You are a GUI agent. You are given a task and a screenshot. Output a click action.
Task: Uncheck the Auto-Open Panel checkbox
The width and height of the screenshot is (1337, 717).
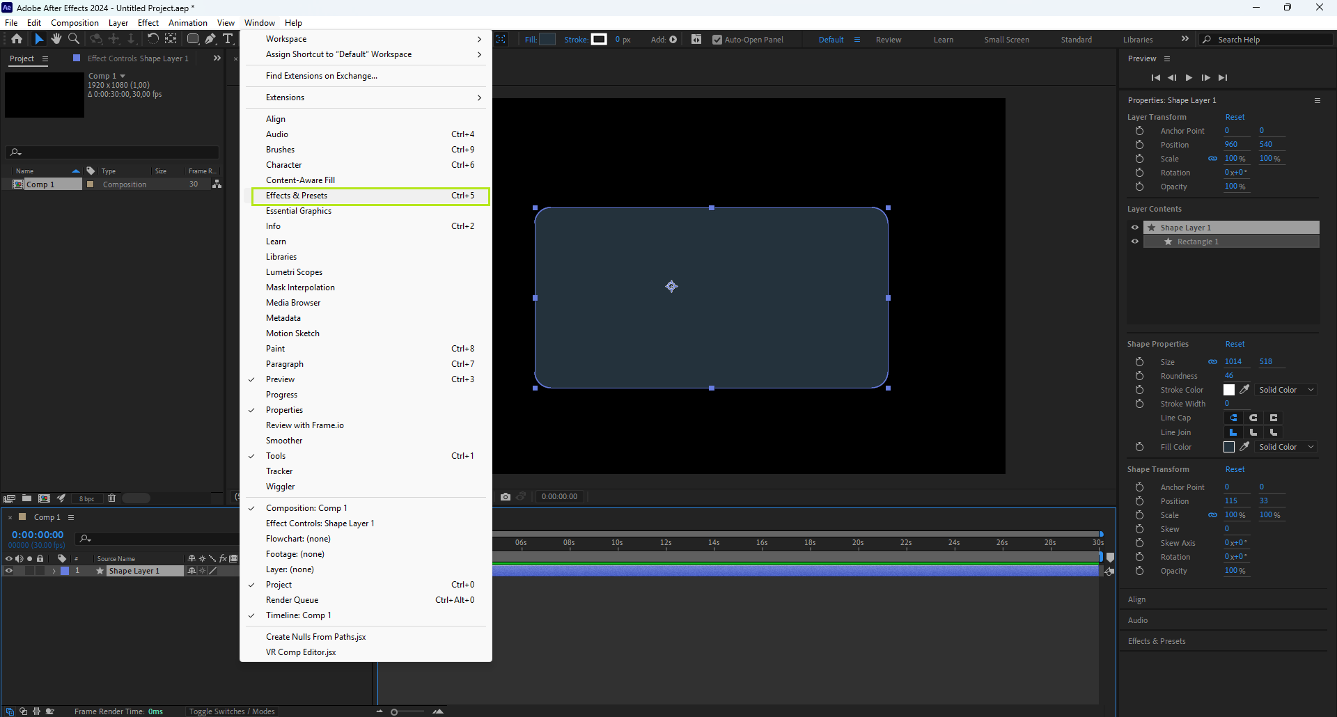point(717,40)
